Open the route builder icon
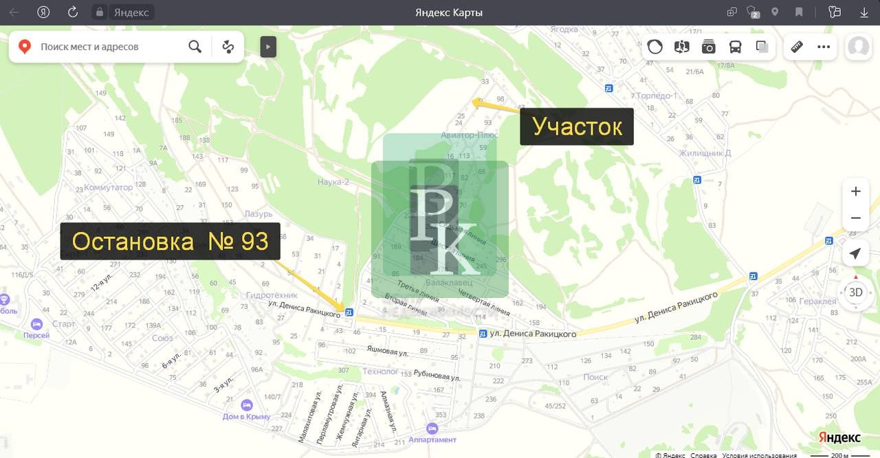The image size is (880, 458). coord(228,47)
